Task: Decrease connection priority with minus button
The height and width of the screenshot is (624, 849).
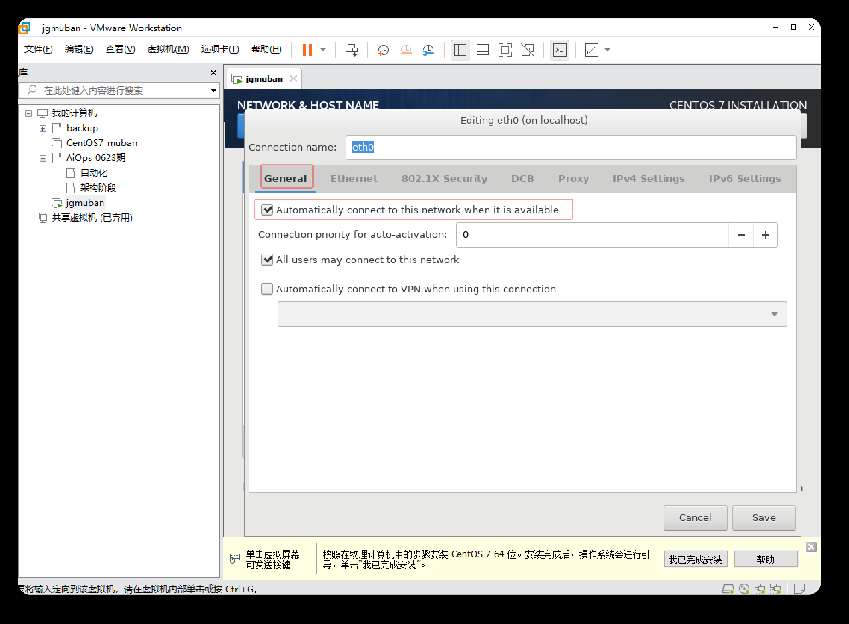Action: coord(741,235)
